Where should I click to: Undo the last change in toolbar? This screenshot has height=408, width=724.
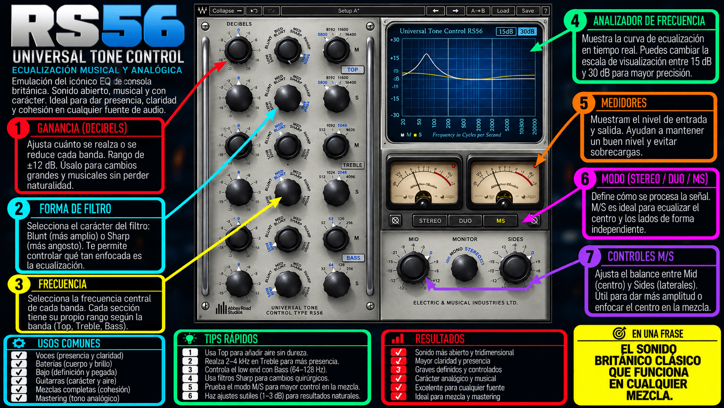coord(254,11)
